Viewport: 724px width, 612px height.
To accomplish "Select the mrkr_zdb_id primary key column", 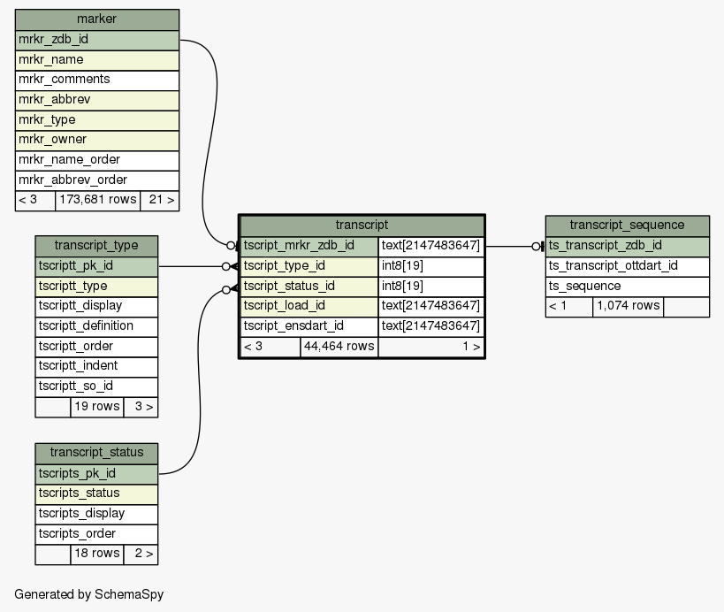I will click(96, 40).
